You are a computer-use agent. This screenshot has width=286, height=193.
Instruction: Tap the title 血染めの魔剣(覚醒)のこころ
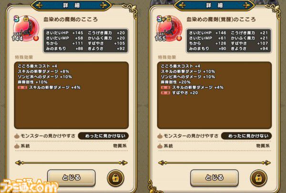[x=221, y=19]
